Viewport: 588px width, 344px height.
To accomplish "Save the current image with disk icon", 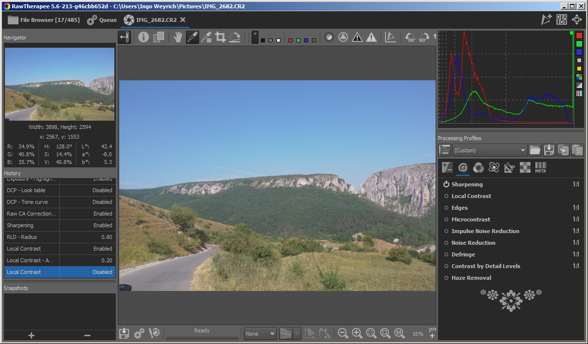I will pos(124,333).
